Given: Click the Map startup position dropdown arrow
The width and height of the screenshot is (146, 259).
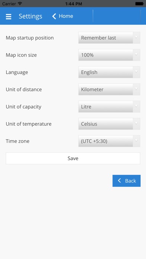Looking at the screenshot, I should (x=136, y=38).
